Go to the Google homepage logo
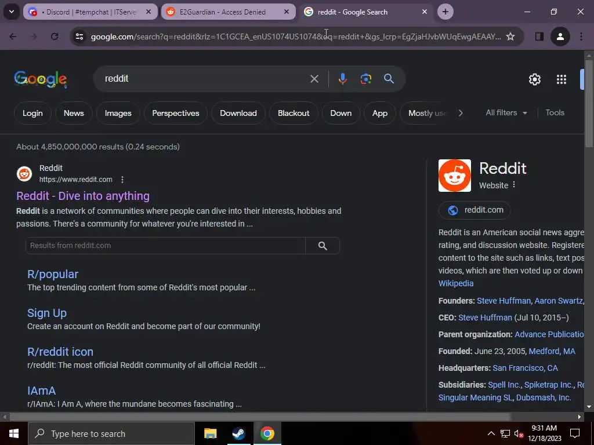Image resolution: width=594 pixels, height=445 pixels. [x=41, y=79]
